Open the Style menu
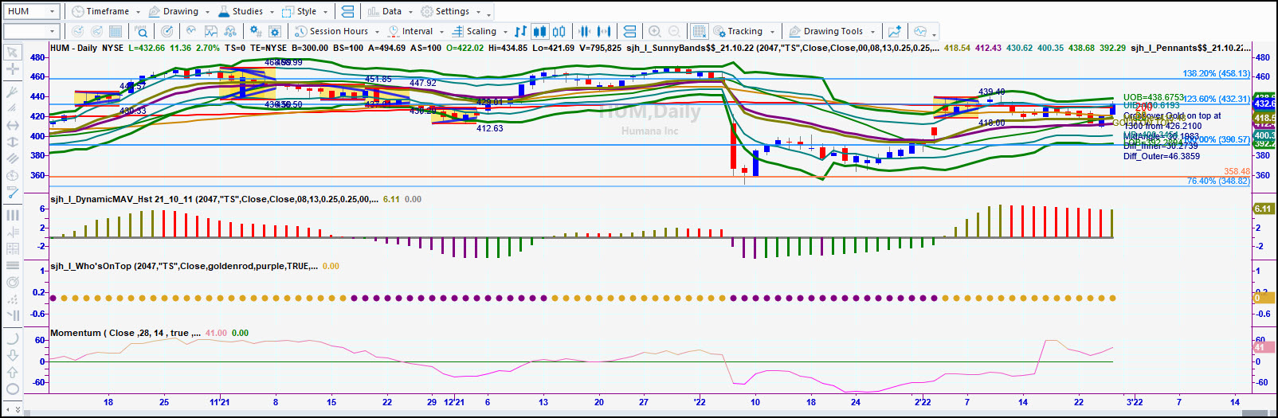Image resolution: width=1278 pixels, height=418 pixels. coord(305,11)
